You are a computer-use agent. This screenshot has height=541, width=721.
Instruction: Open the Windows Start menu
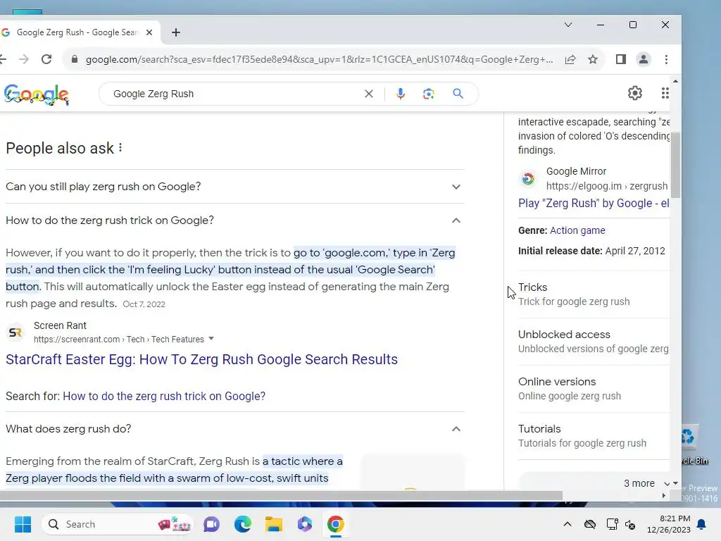tap(23, 524)
